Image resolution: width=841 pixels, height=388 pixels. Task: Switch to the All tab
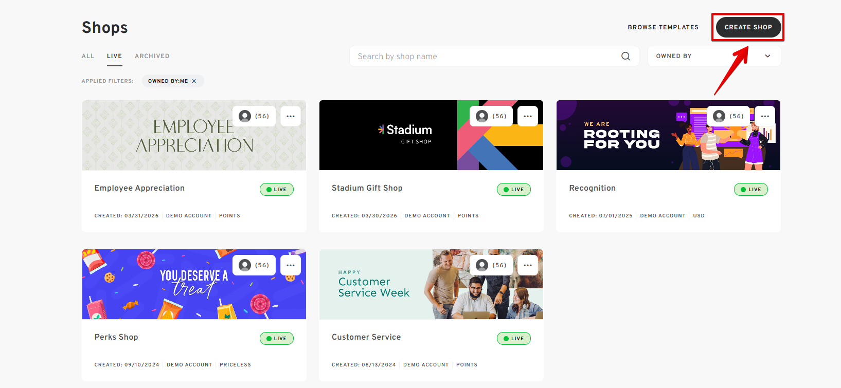pyautogui.click(x=88, y=56)
